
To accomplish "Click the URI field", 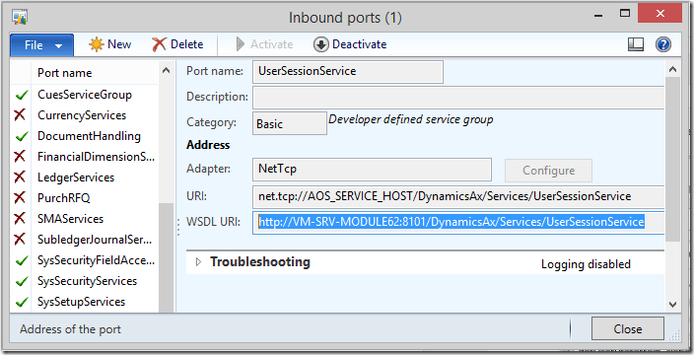I will pyautogui.click(x=458, y=196).
